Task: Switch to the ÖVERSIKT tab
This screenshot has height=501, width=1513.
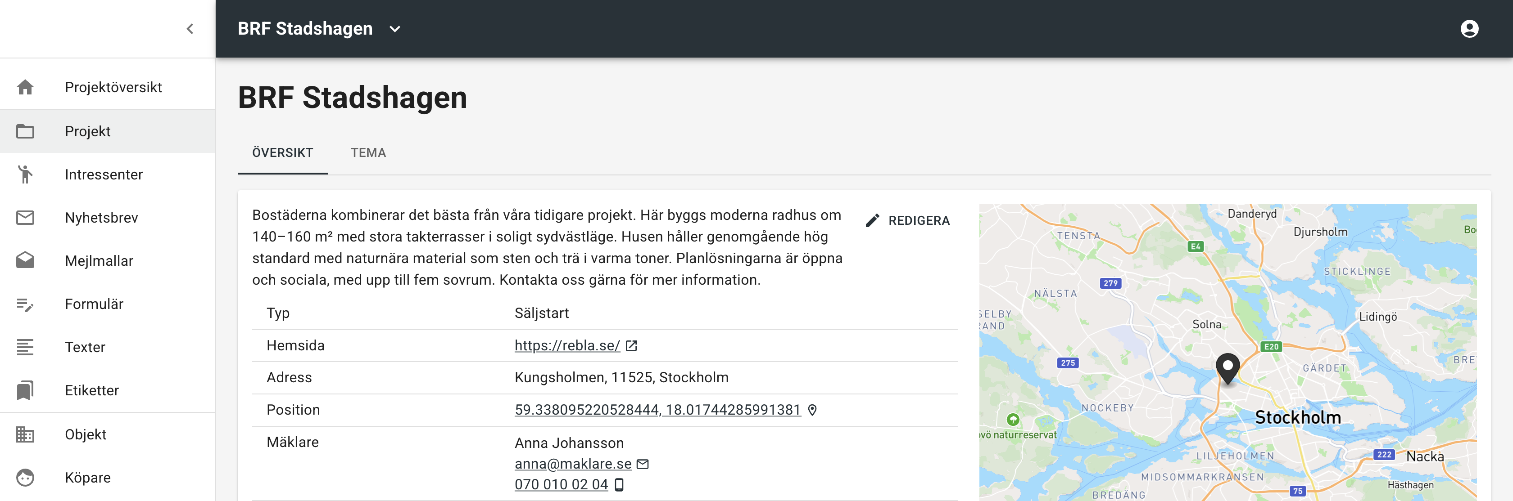Action: tap(282, 153)
